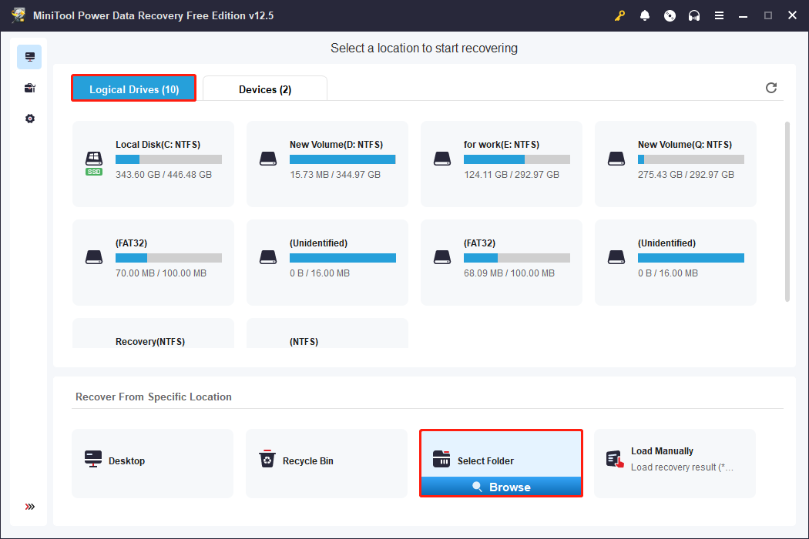
Task: Switch to the Devices tab
Action: point(264,89)
